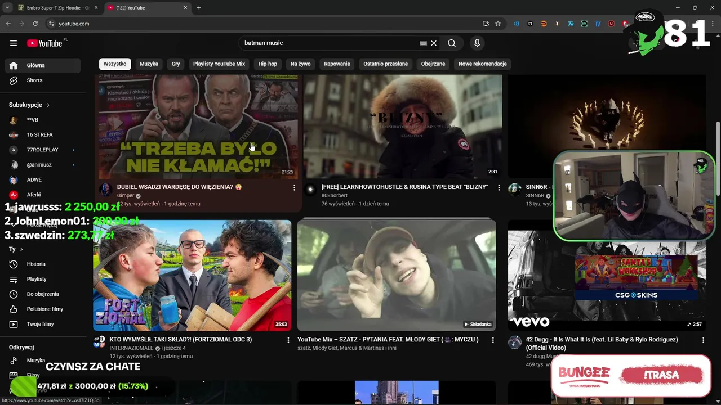Play the BLIZNY fur hood thumbnail
Image resolution: width=721 pixels, height=405 pixels.
click(x=403, y=127)
